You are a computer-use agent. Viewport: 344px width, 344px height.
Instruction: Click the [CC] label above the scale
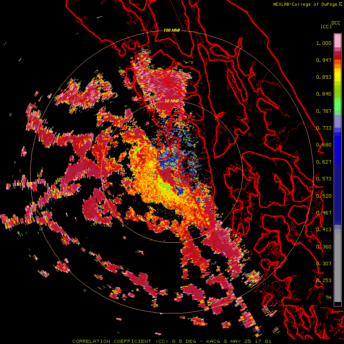(x=326, y=26)
